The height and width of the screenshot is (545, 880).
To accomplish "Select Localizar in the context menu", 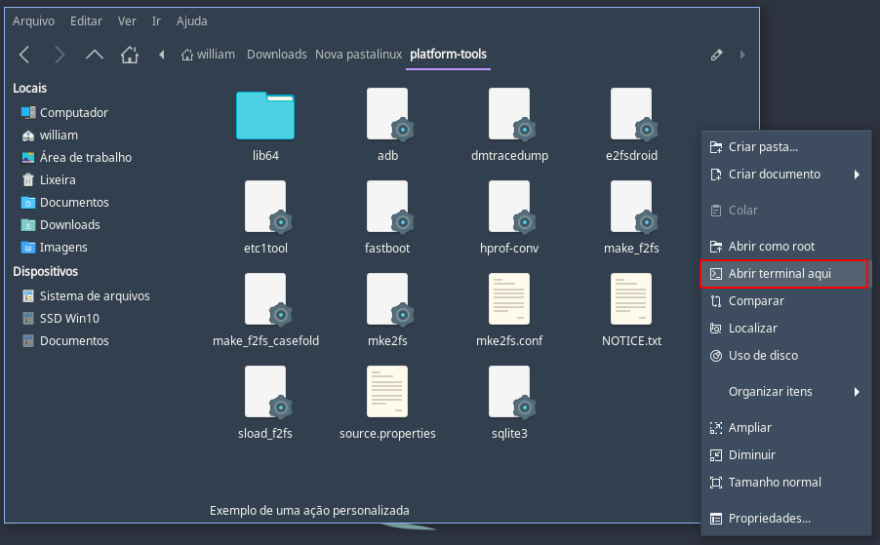I will [785, 329].
